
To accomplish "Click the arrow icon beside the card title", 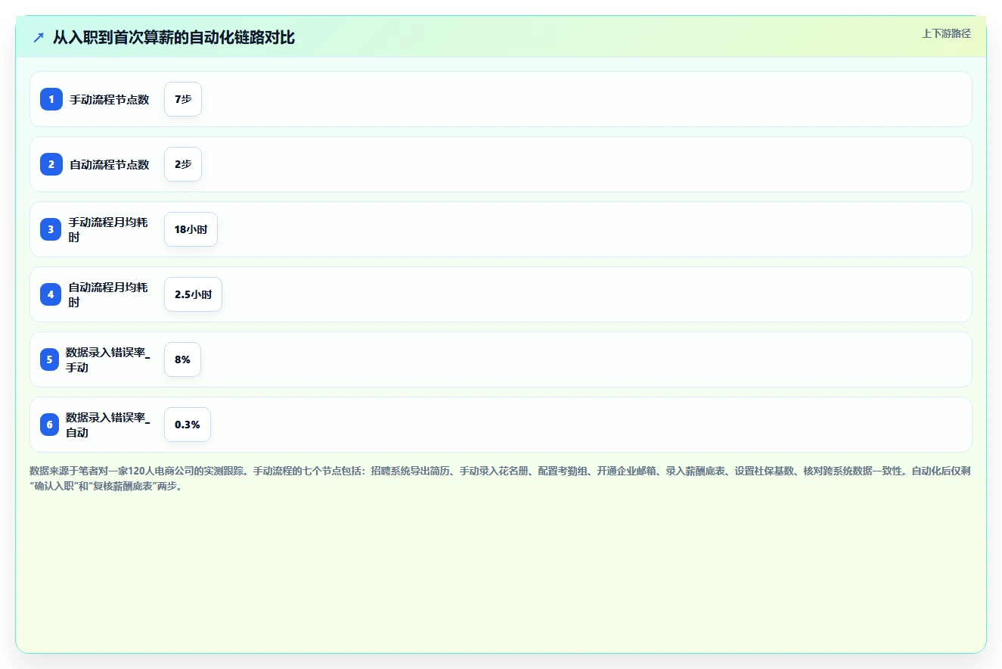I will tap(39, 37).
